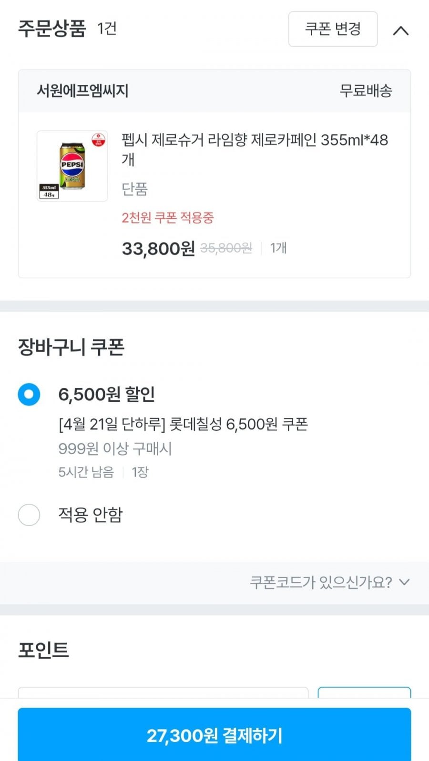Tap the red official badge on the thumbnail
Screen dimensions: 429x761
[99, 139]
